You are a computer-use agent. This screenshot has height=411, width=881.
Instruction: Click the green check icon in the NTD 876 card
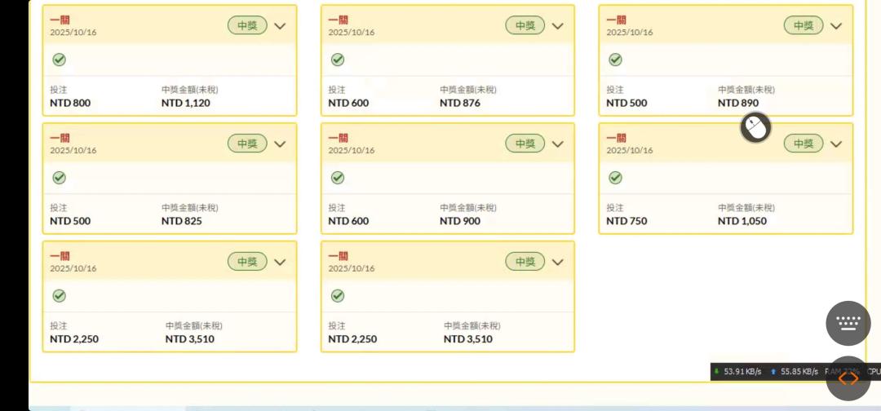point(337,60)
